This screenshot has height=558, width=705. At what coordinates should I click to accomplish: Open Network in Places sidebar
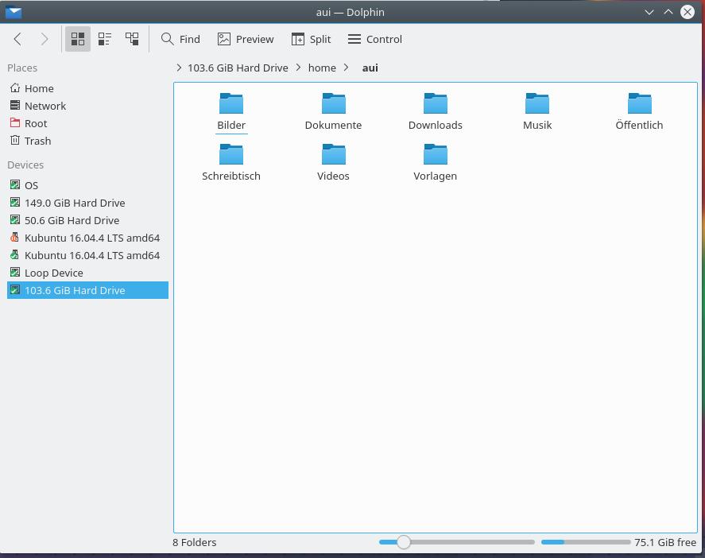45,106
